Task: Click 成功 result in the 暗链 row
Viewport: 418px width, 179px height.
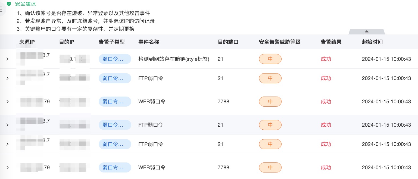Action: (326, 59)
